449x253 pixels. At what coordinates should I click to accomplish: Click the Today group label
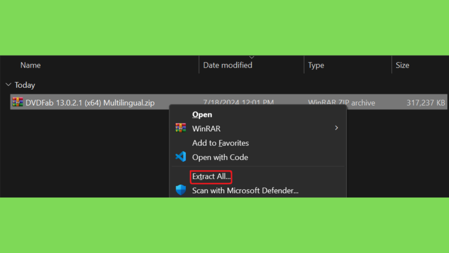pyautogui.click(x=25, y=85)
